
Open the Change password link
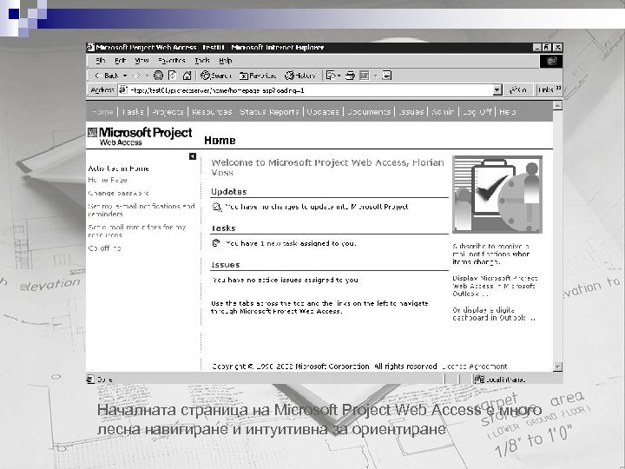pyautogui.click(x=118, y=193)
